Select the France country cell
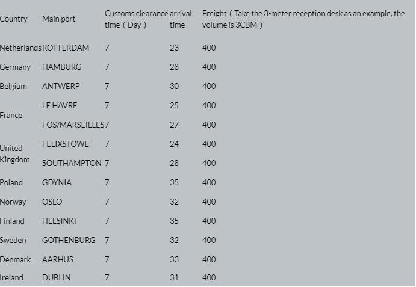Screen dimensions: 416x287 11,115
